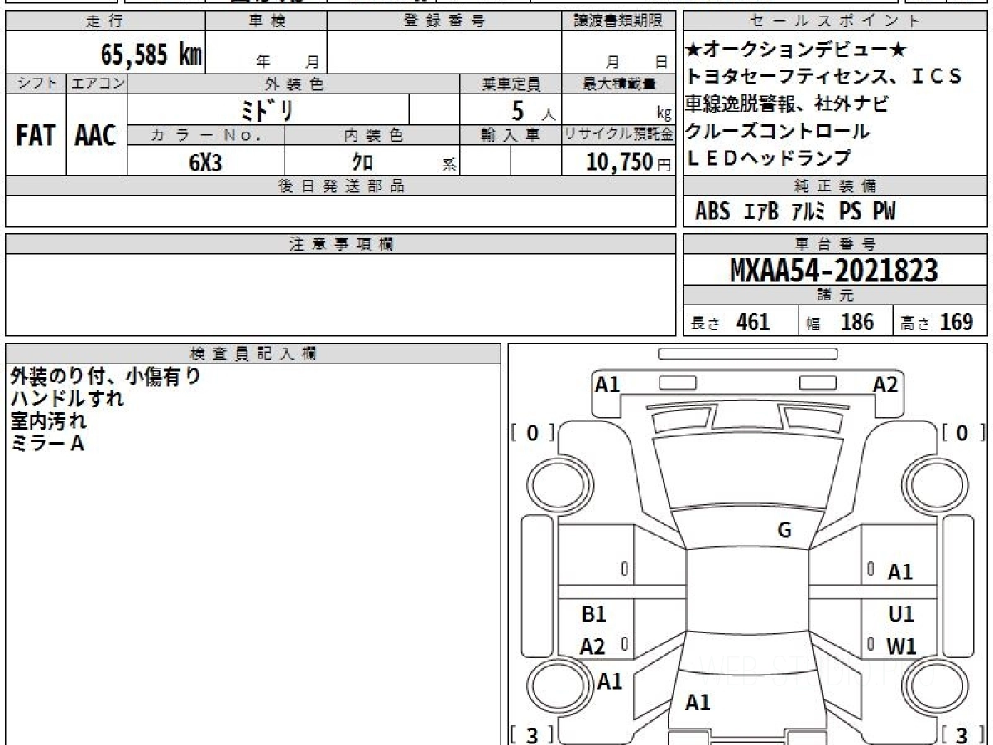
Task: Click the 車台番号 header
Action: (836, 243)
